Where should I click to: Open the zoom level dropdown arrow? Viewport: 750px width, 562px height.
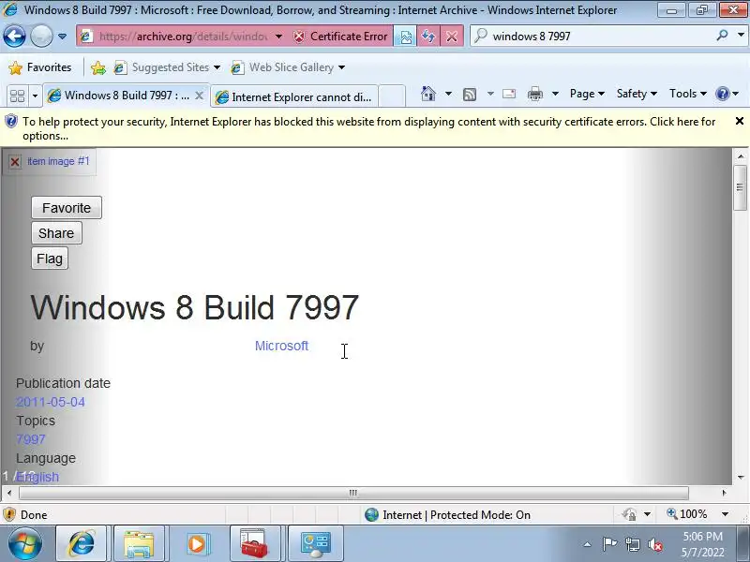click(725, 514)
